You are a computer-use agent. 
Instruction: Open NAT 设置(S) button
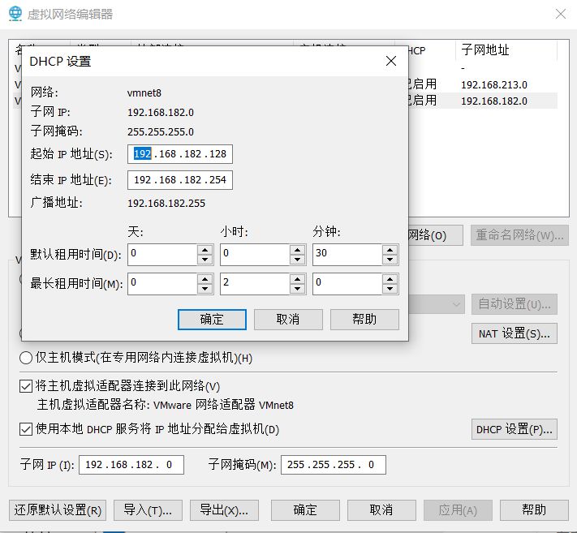[514, 333]
